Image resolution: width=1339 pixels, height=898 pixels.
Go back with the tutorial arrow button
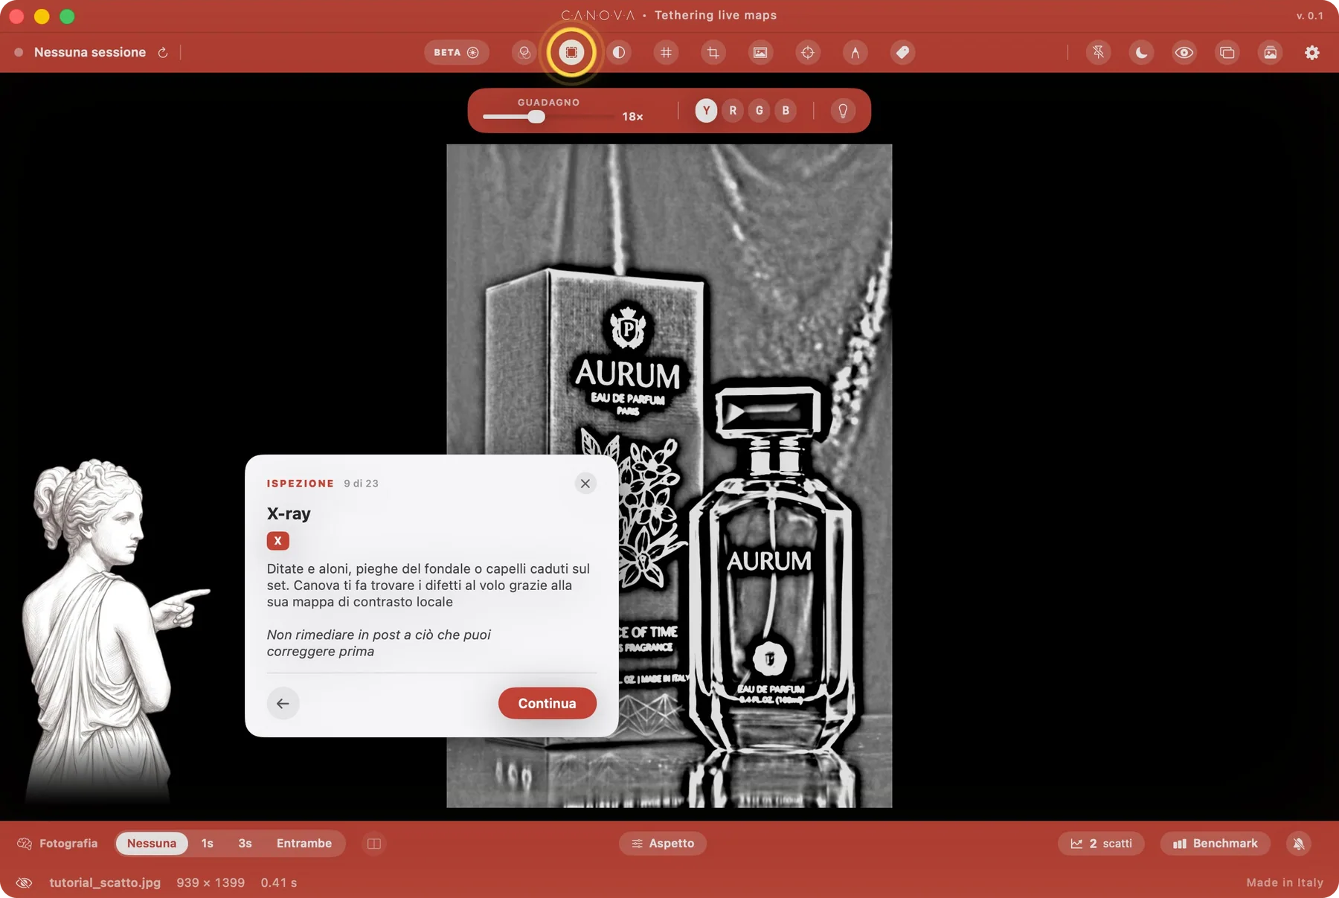[x=283, y=703]
